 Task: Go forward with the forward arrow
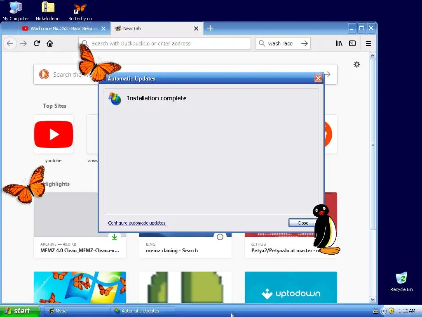[23, 43]
